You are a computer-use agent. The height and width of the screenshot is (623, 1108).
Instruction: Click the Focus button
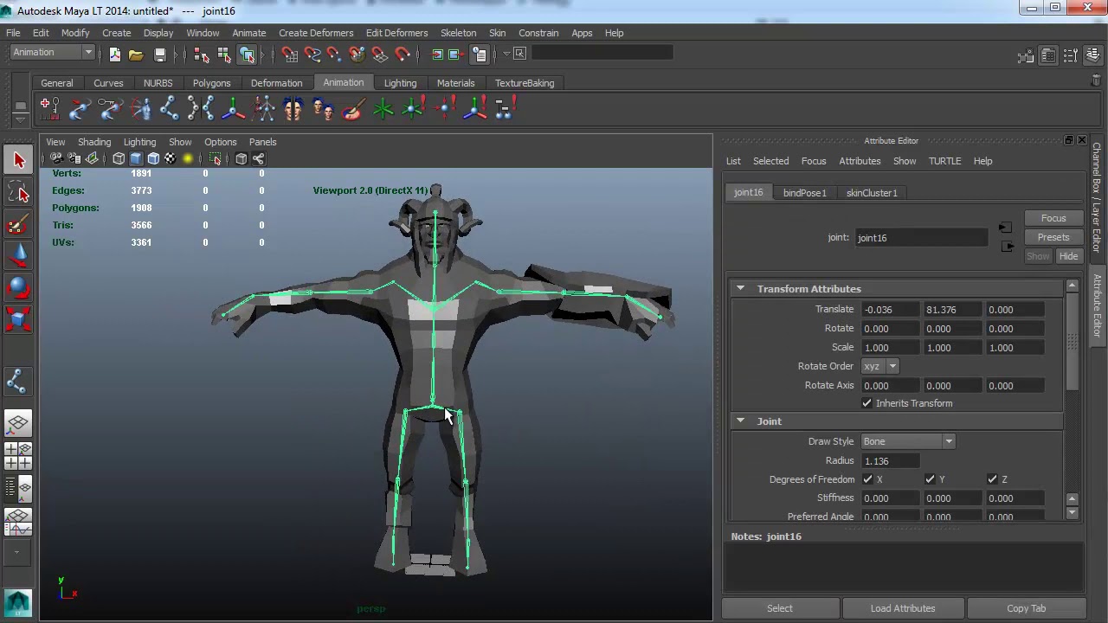click(1053, 218)
